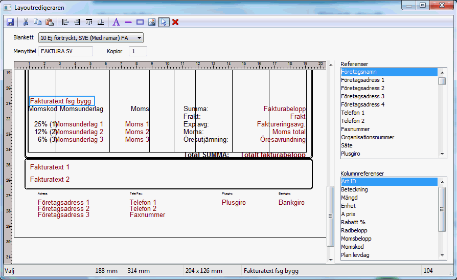Click the Kopior number field
Image resolution: width=457 pixels, height=280 pixels.
click(x=138, y=51)
